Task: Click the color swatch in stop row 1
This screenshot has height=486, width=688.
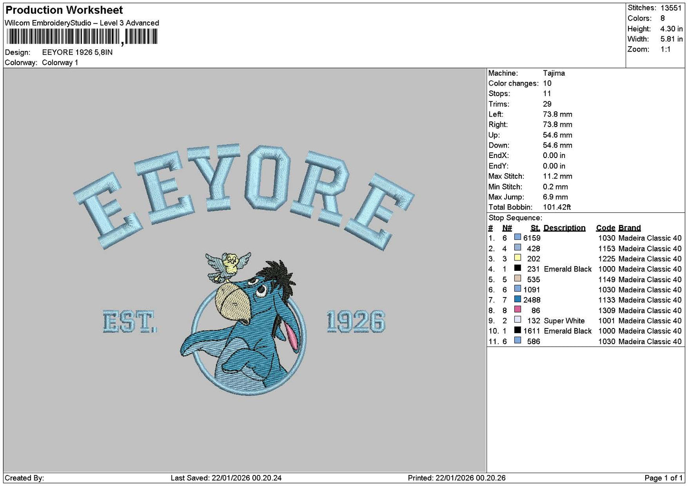Action: tap(518, 237)
